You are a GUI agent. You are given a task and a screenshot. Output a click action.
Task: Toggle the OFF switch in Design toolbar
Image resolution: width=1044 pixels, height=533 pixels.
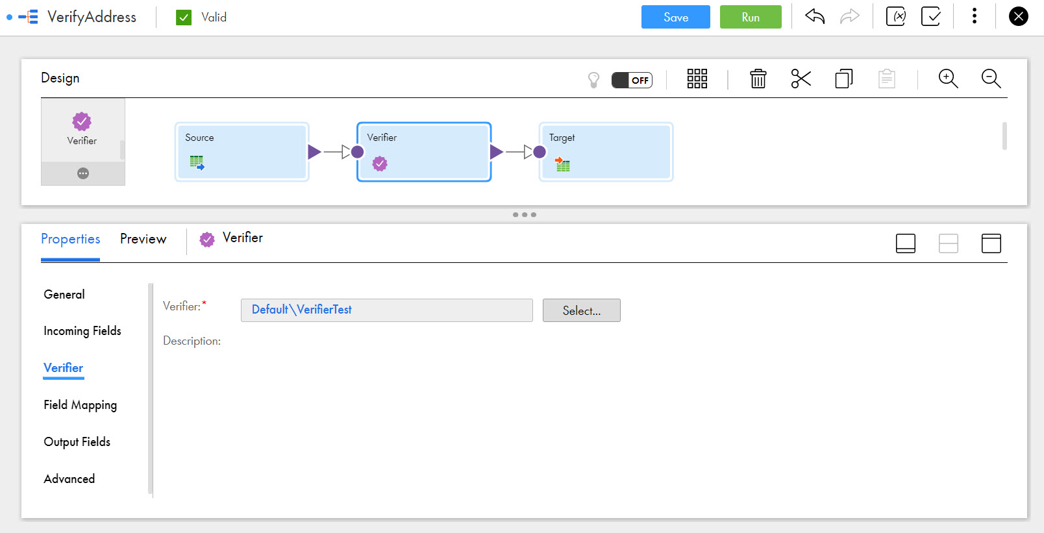coord(632,80)
